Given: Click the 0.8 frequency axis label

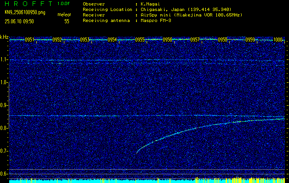Looking at the screenshot, I should pyautogui.click(x=4, y=128).
